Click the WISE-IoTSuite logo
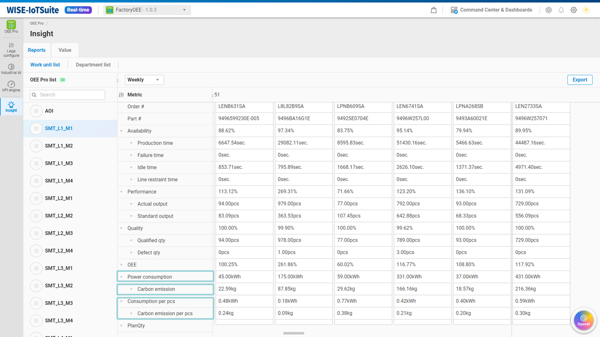600x337 pixels. pyautogui.click(x=33, y=10)
